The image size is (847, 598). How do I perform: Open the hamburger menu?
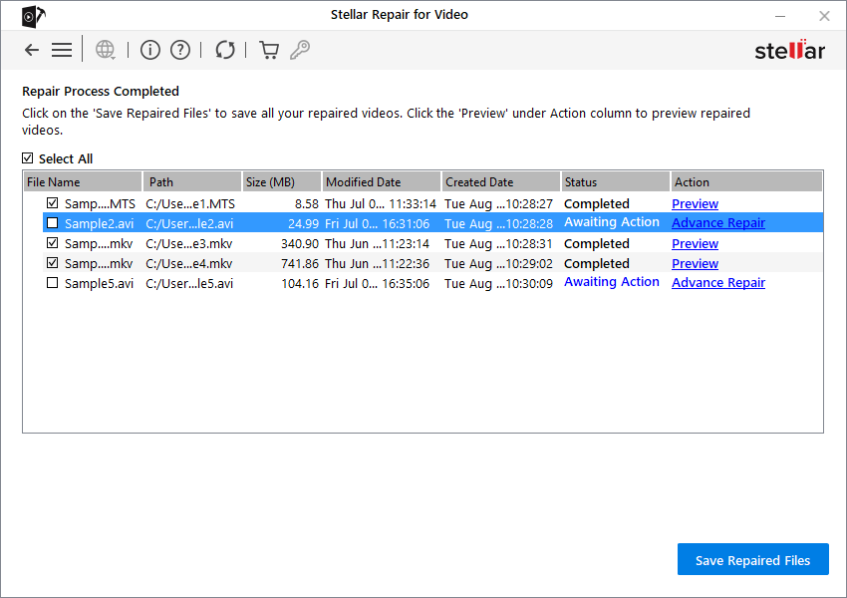[x=62, y=50]
